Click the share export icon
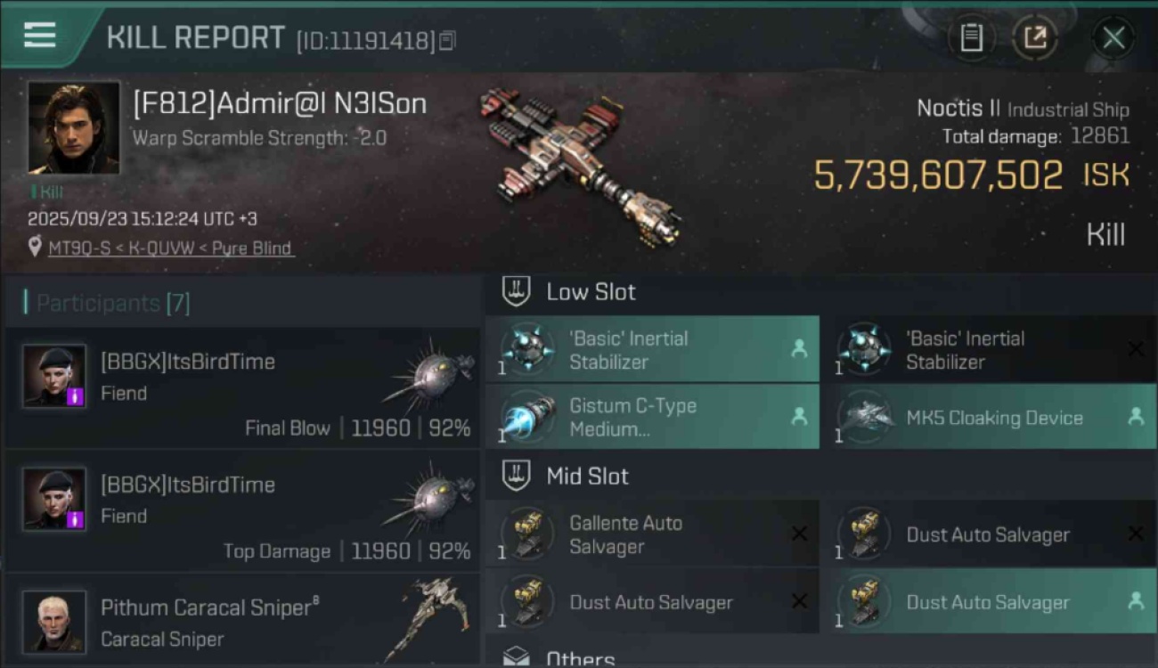 (x=1035, y=38)
